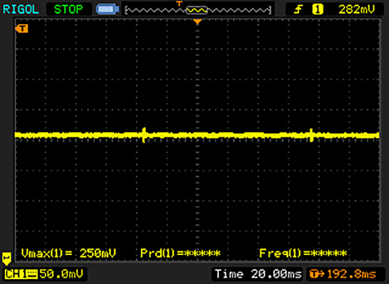Click the blue battery status icon
Screen dimensions: 389x284
tap(108, 10)
